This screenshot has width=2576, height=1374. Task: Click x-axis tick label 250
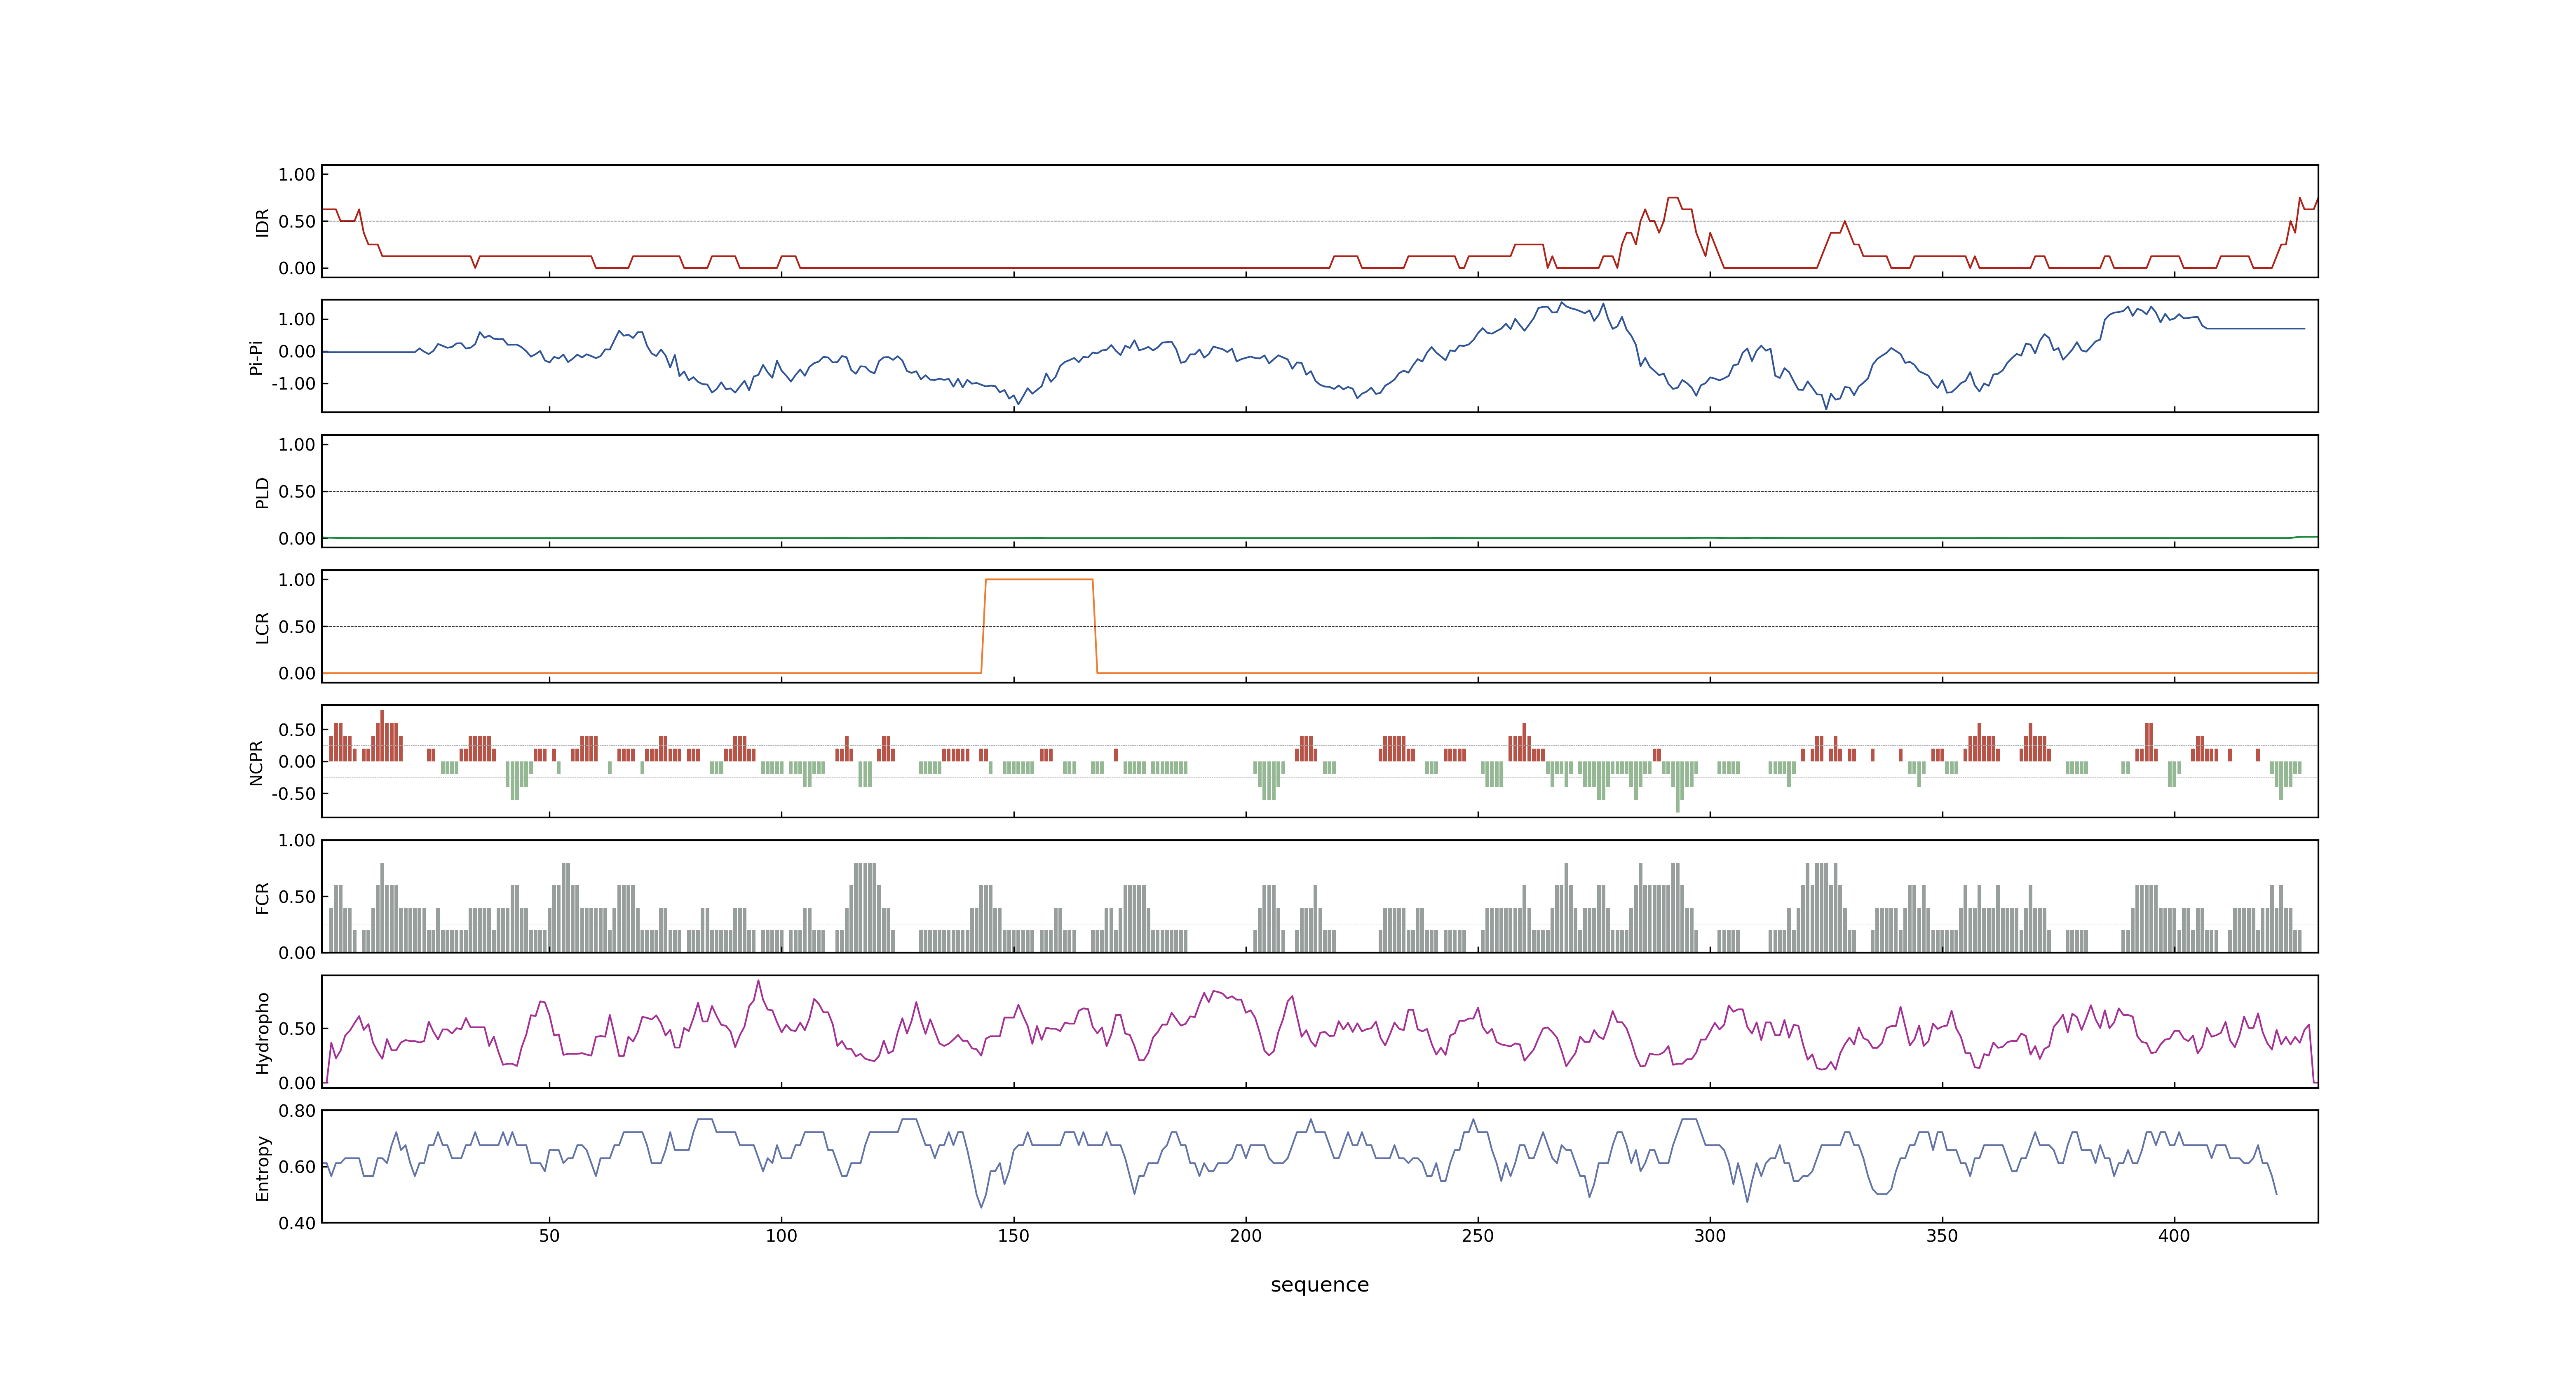[x=1477, y=1236]
